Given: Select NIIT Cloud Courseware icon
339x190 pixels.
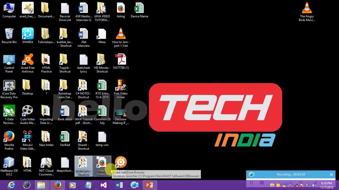Looking at the screenshot, I should (x=46, y=167).
